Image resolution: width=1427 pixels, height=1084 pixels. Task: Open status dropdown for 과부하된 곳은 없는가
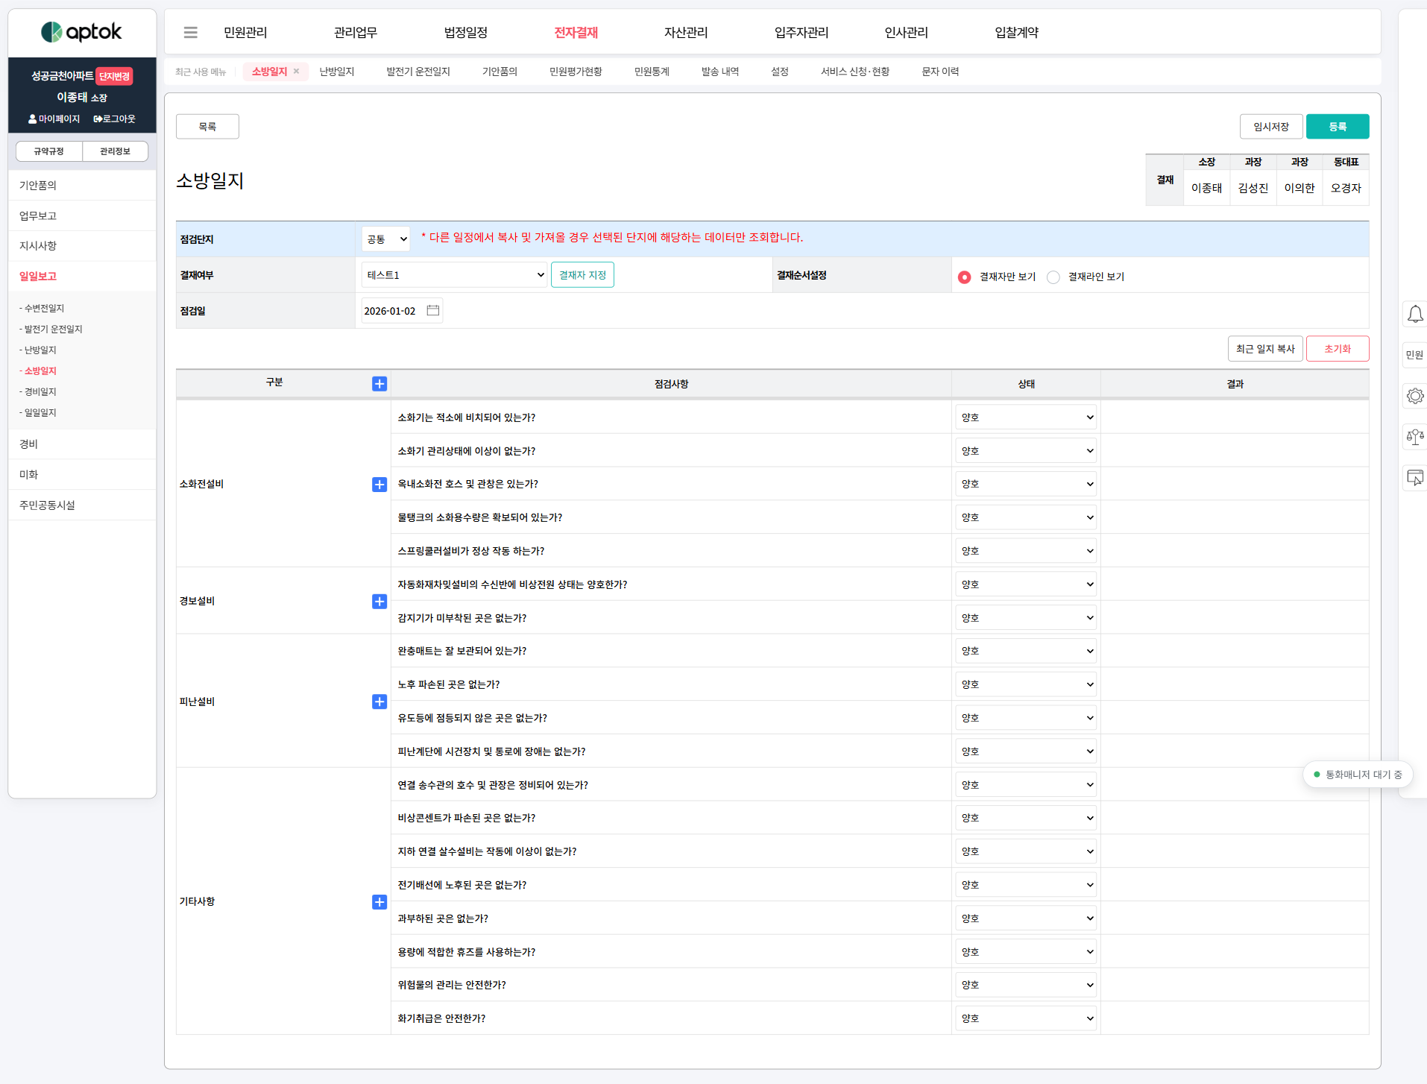coord(1026,918)
